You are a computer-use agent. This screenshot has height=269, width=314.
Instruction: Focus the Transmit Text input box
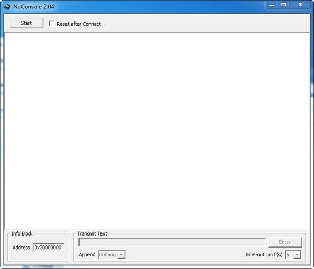[172, 242]
